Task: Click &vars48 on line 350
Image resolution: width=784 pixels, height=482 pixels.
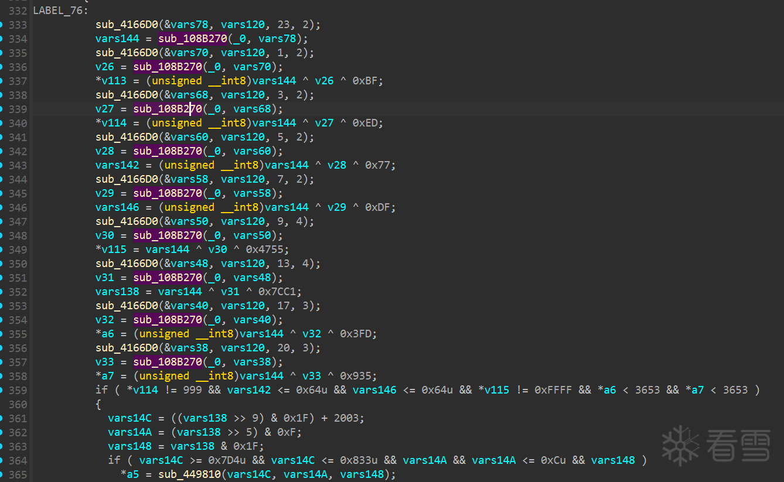Action: coord(185,264)
